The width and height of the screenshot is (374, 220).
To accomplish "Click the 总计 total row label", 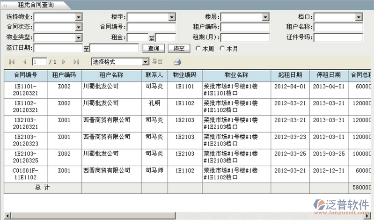I will tap(43, 187).
